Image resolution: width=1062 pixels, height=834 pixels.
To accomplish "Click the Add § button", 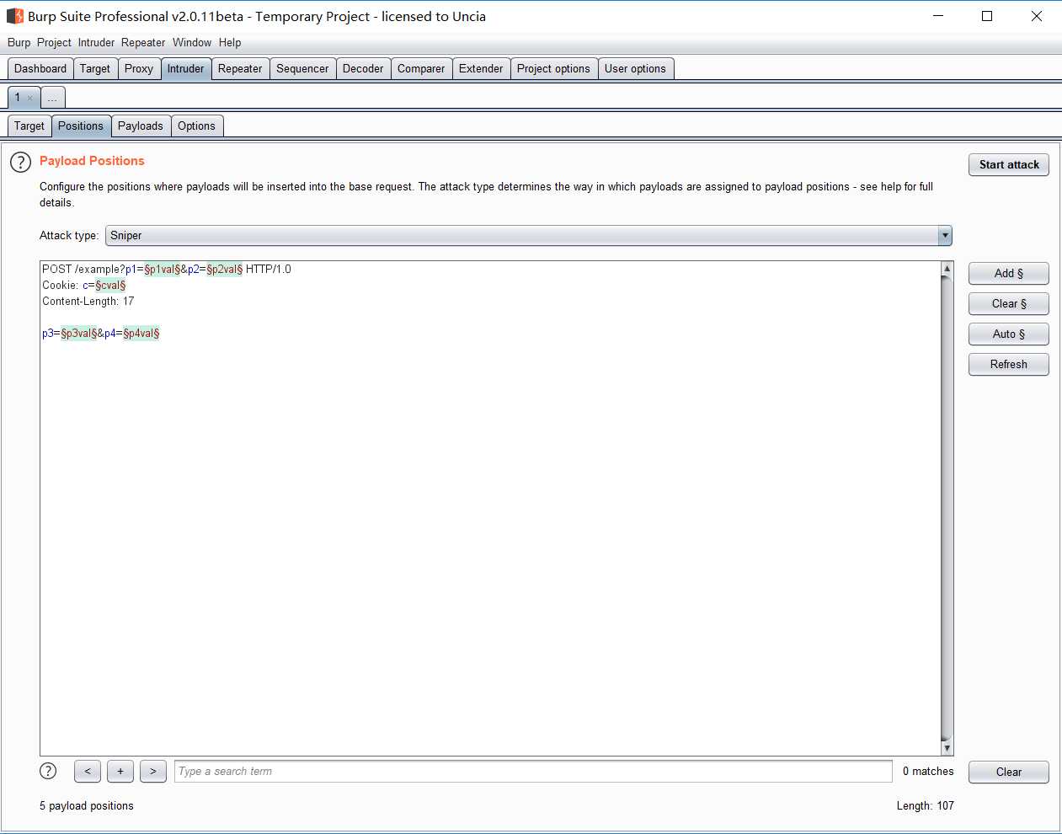I will coord(1009,274).
